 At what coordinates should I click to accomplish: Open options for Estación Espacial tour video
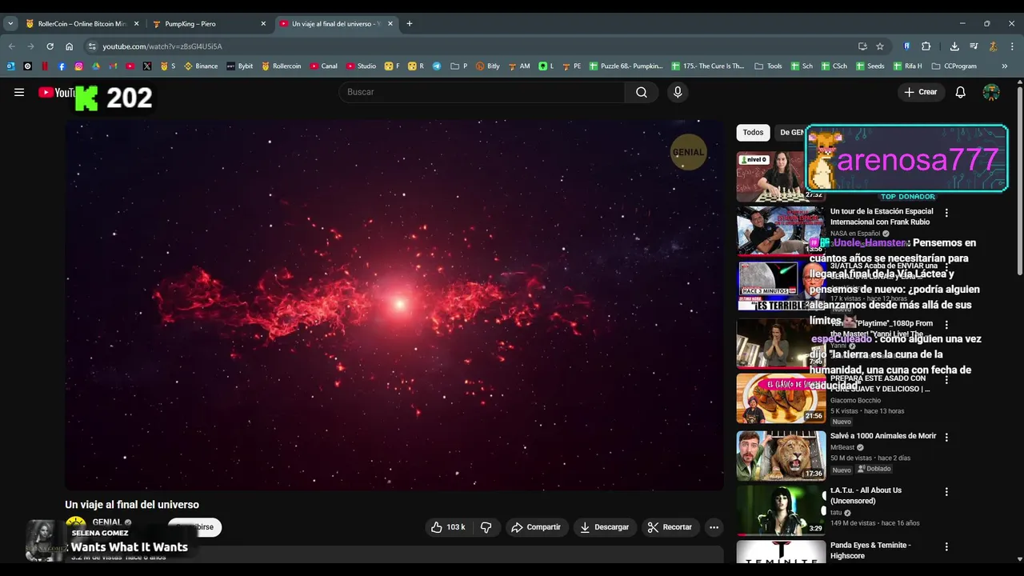click(946, 213)
